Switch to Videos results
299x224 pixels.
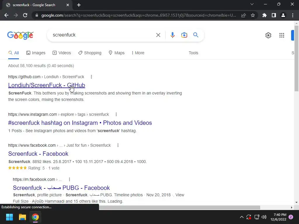(62, 53)
